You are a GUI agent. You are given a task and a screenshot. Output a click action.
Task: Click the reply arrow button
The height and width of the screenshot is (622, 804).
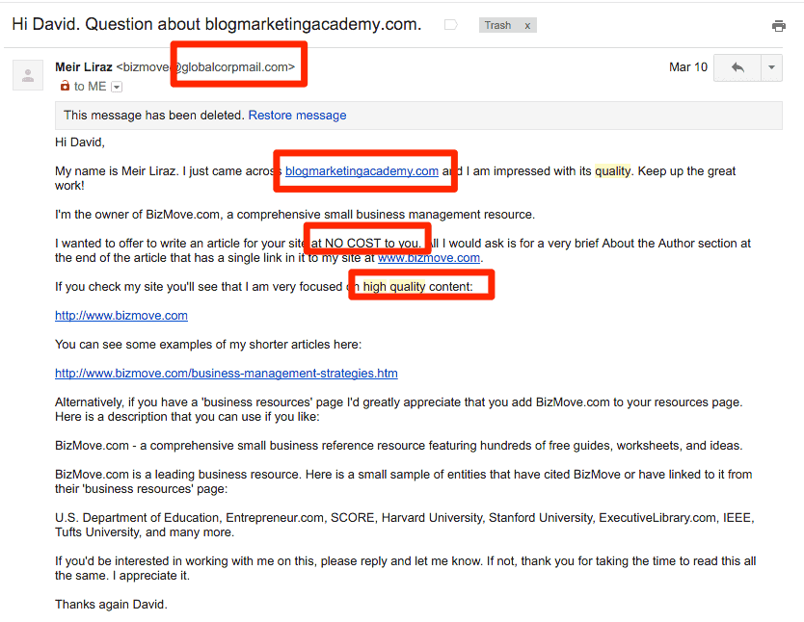click(737, 67)
